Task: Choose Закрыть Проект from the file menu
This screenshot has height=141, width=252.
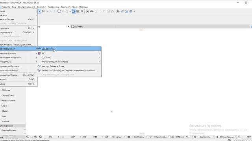Action: [x=19, y=19]
